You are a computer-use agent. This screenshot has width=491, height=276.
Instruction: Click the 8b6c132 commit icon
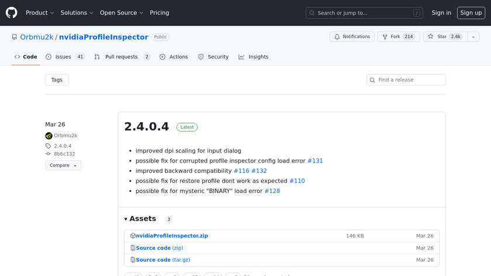coord(49,154)
